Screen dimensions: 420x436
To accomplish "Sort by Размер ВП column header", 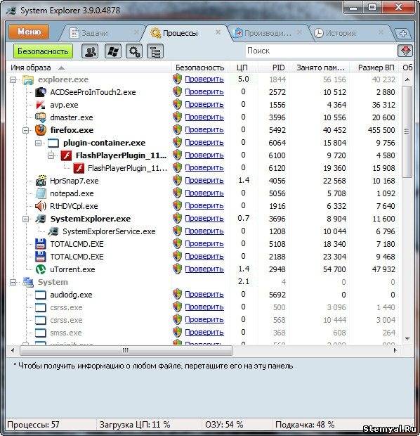I will click(x=376, y=68).
